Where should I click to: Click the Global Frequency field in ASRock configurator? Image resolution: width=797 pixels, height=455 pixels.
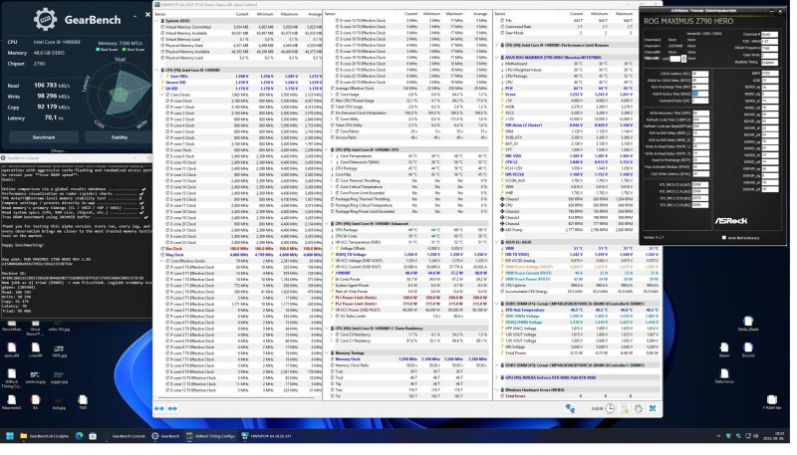pyautogui.click(x=769, y=48)
